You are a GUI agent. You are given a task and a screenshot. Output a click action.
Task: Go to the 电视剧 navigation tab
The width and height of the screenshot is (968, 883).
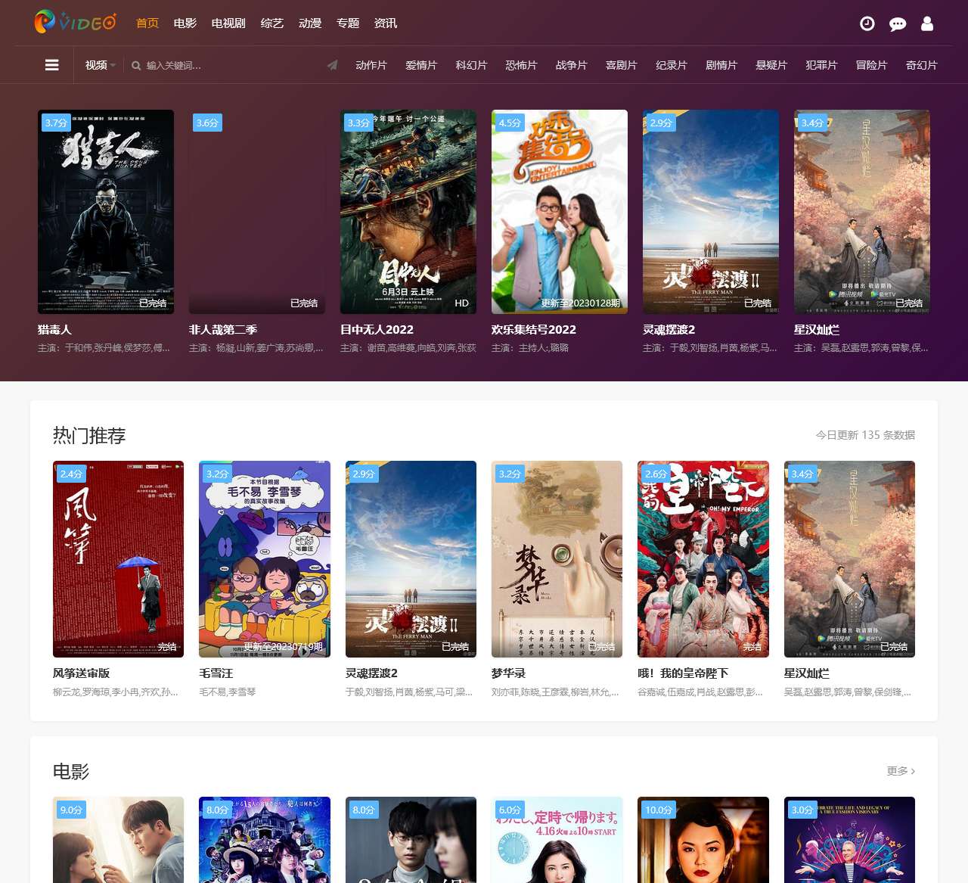[228, 23]
